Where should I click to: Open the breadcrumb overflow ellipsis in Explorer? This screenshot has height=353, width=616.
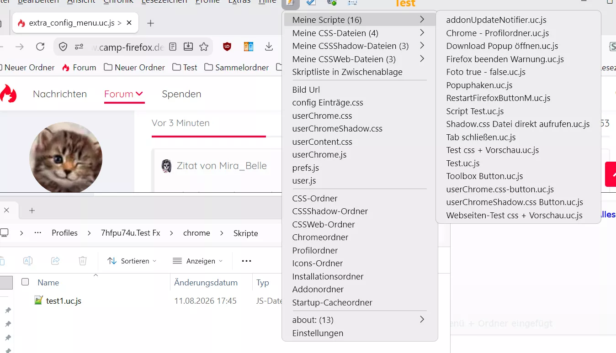38,233
